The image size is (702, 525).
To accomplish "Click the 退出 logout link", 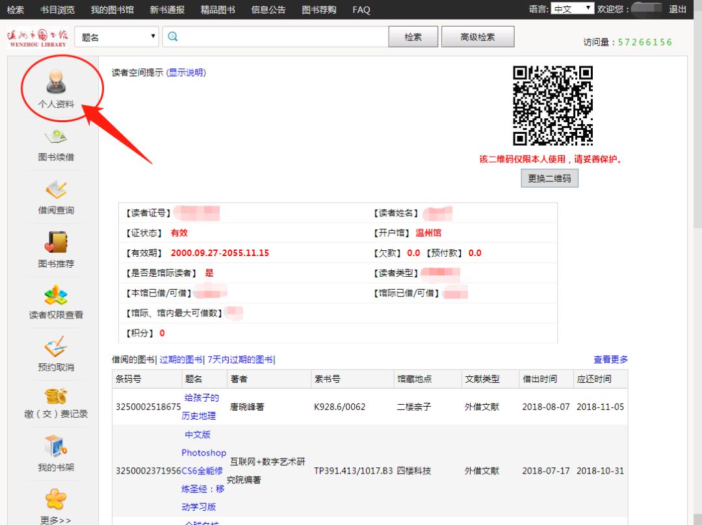I will pyautogui.click(x=677, y=9).
